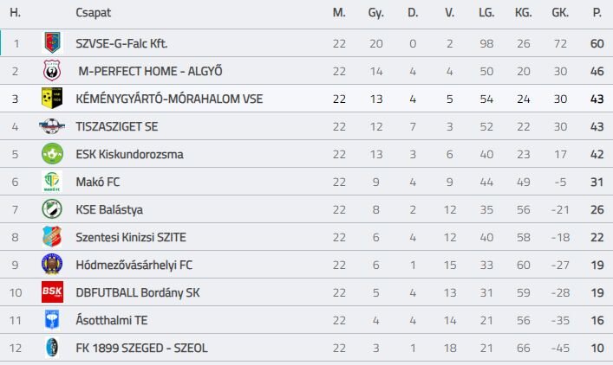Viewport: 613px width, 365px height.
Task: Select the FK 1899 SZEGED - SZEOL emblem
Action: (x=52, y=348)
